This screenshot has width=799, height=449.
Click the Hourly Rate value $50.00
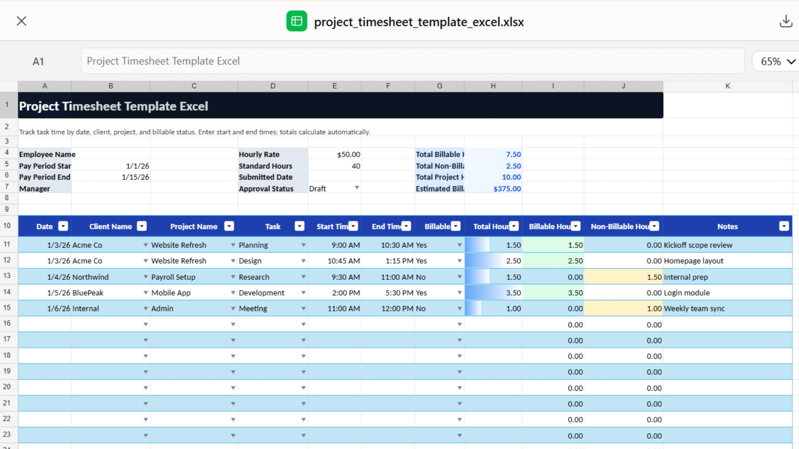click(x=335, y=154)
